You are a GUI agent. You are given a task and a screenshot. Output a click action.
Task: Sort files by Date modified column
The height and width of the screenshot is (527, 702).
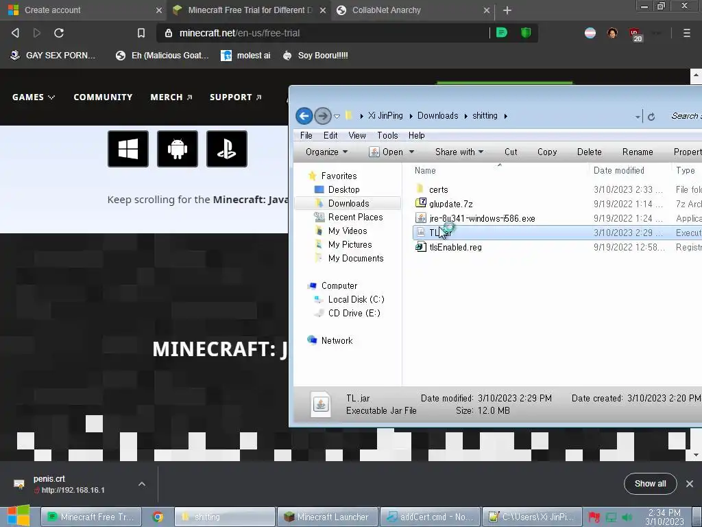[x=619, y=170]
